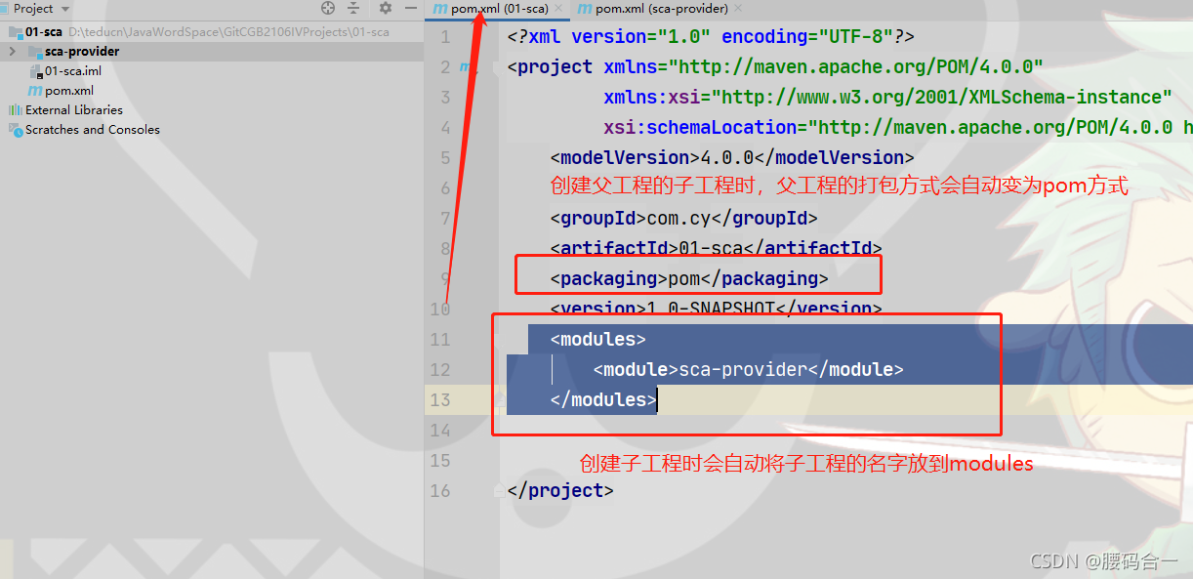Click the External Libraries icon
The image size is (1193, 579).
pyautogui.click(x=15, y=109)
